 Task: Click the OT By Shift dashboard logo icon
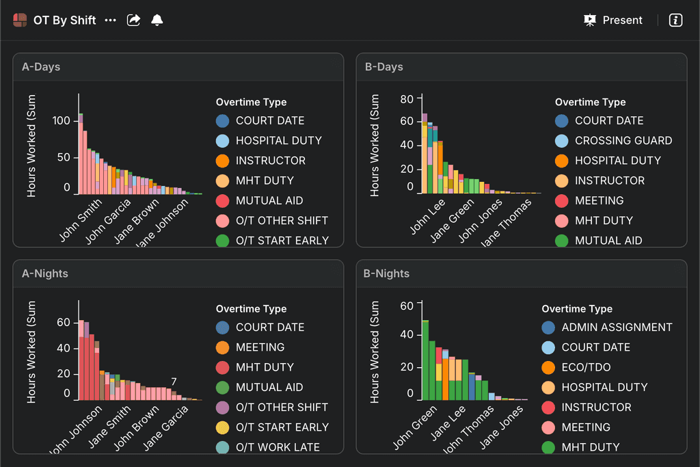(20, 21)
